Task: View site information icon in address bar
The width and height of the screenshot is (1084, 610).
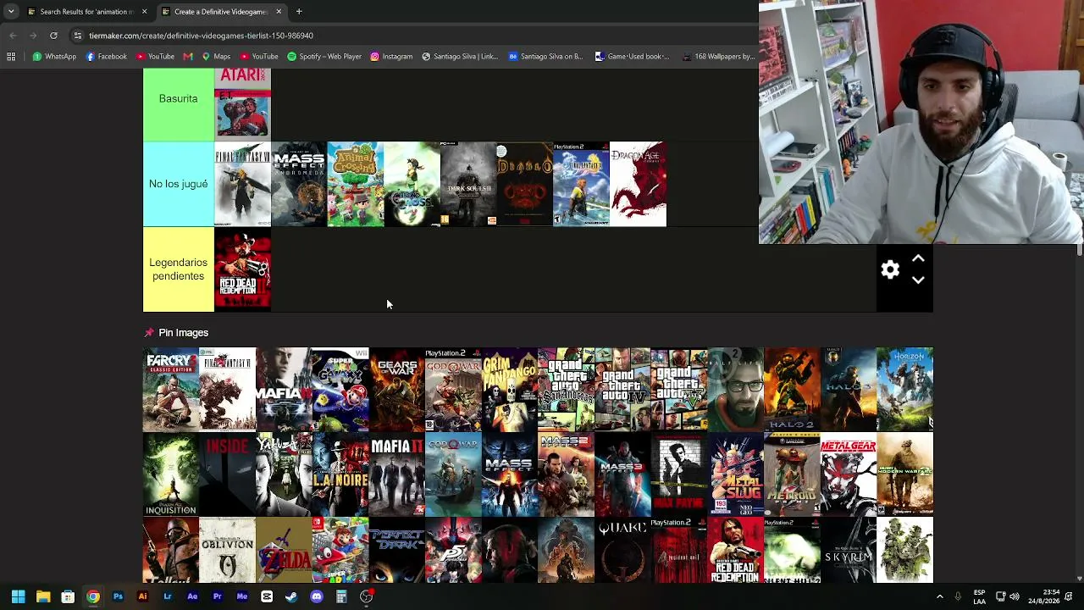Action: (x=77, y=36)
